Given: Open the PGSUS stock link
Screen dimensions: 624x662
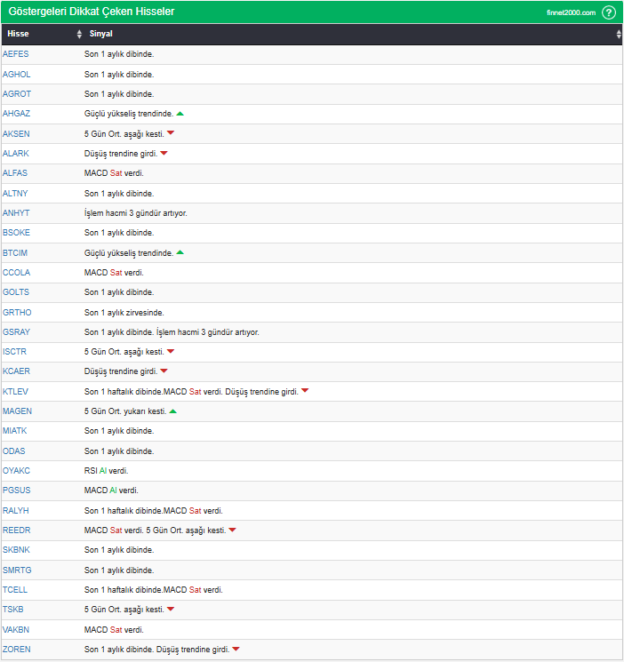Looking at the screenshot, I should click(x=17, y=491).
